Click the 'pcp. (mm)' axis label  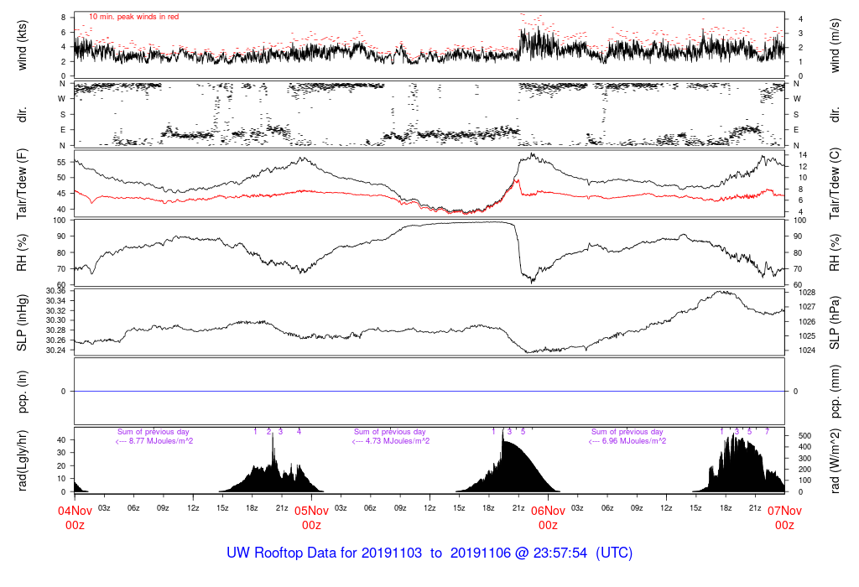point(835,392)
